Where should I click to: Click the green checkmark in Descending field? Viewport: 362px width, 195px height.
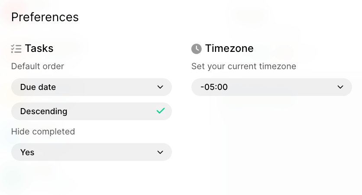pyautogui.click(x=161, y=111)
